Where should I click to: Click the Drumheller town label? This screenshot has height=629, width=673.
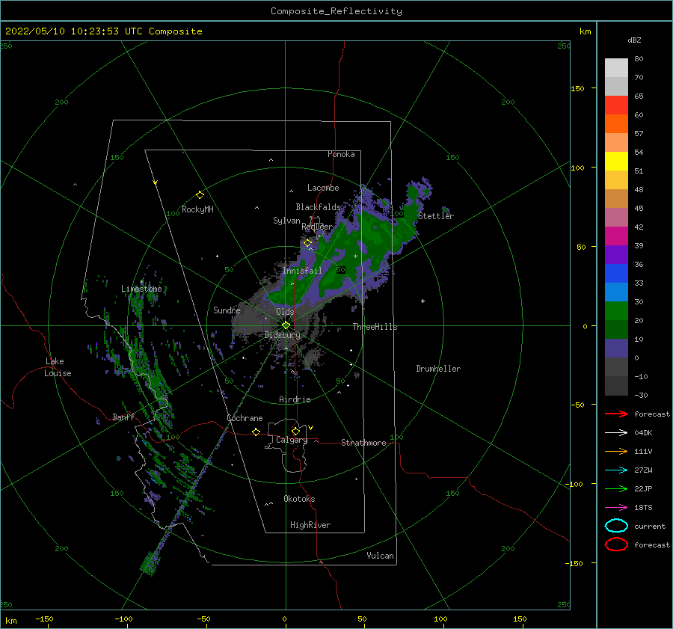pos(438,369)
